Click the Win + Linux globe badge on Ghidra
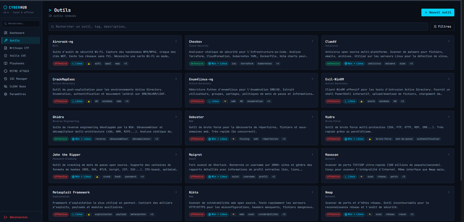Image resolution: width=464 pixels, height=222 pixels. point(81,139)
